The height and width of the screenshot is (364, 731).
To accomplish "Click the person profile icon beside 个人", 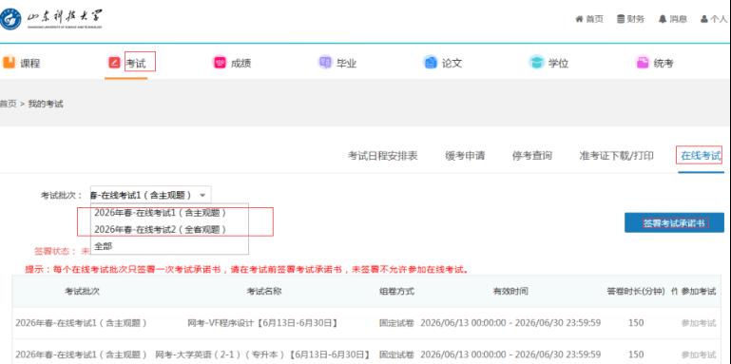I will pyautogui.click(x=704, y=19).
